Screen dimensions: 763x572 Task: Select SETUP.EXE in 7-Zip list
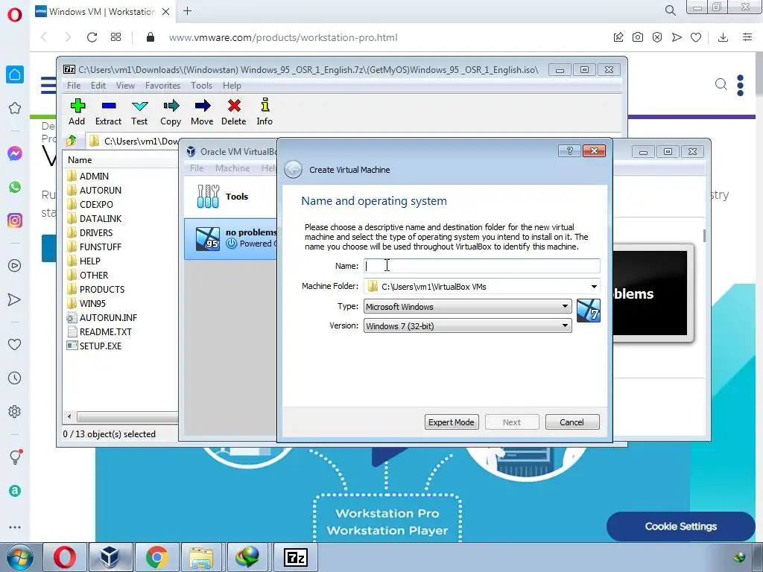click(101, 346)
